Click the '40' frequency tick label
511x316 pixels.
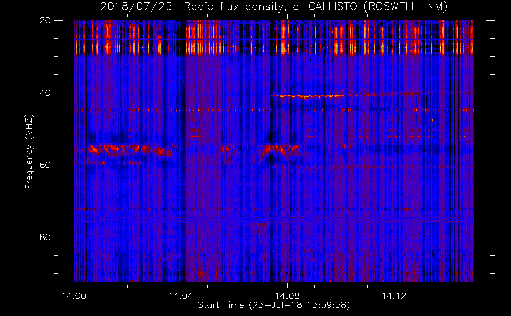pyautogui.click(x=45, y=93)
